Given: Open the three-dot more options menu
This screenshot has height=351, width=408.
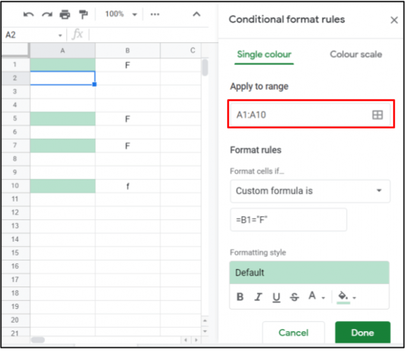Looking at the screenshot, I should point(155,14).
